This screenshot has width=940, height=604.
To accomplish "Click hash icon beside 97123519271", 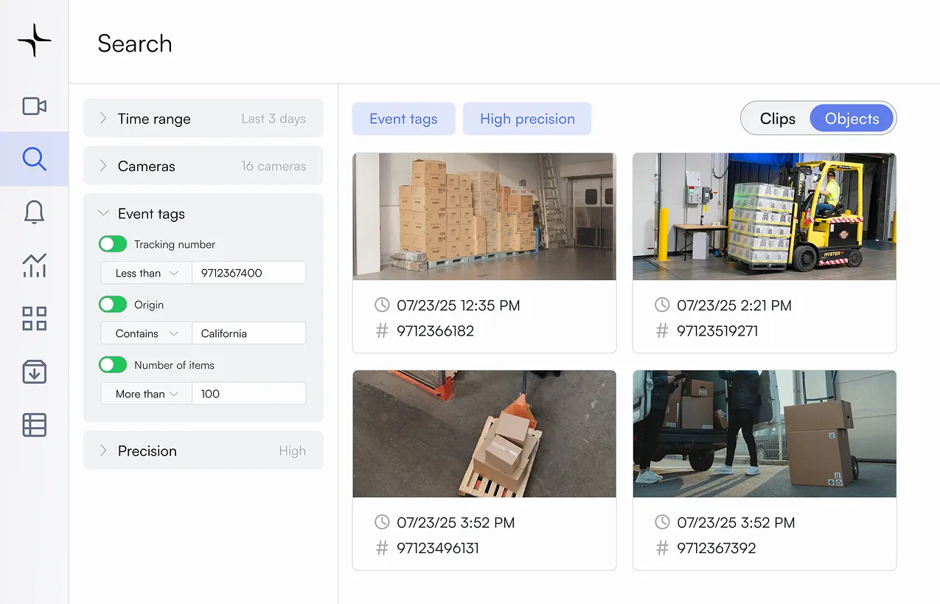I will 662,330.
